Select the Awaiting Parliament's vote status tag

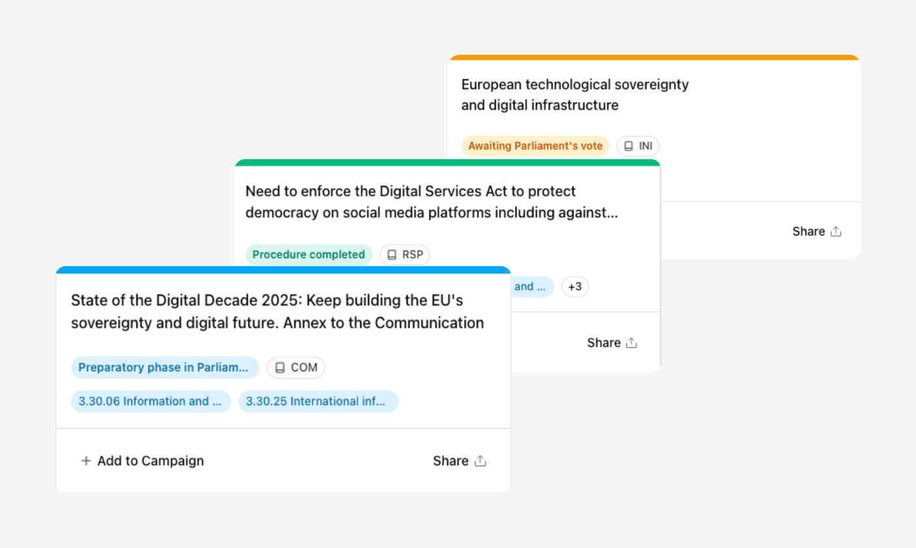(x=535, y=146)
